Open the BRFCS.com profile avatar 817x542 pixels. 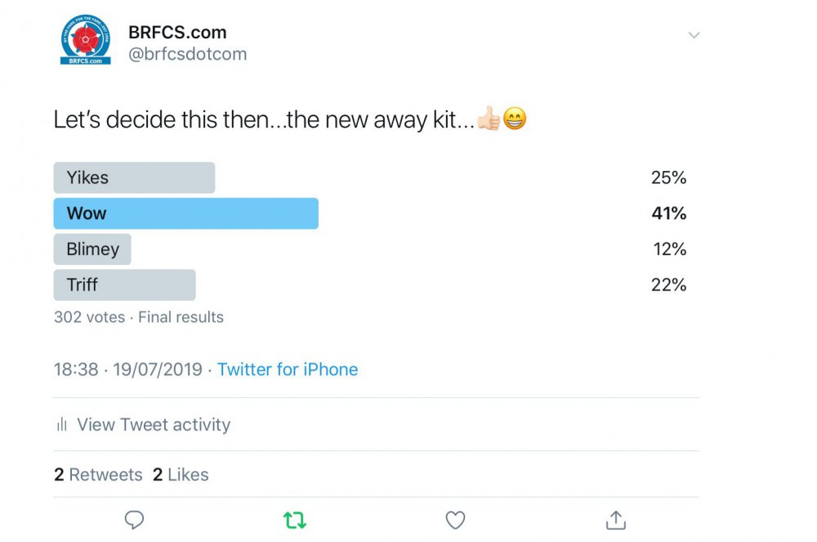click(85, 39)
